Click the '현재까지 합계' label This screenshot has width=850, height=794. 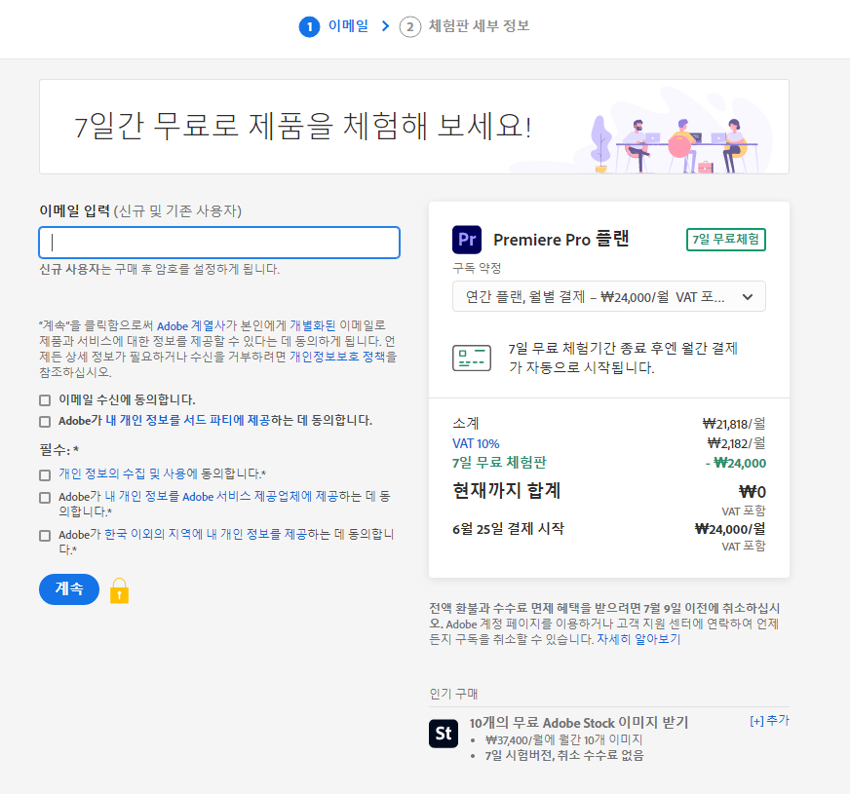506,491
